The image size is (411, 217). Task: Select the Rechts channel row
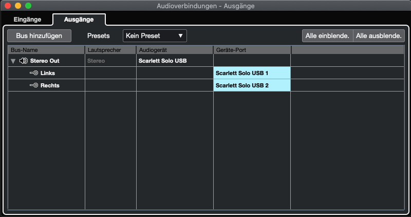pos(206,85)
